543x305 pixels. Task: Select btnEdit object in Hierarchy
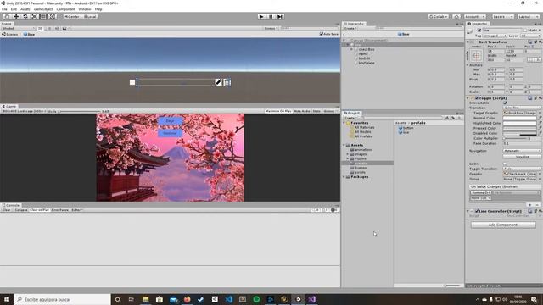[364, 58]
